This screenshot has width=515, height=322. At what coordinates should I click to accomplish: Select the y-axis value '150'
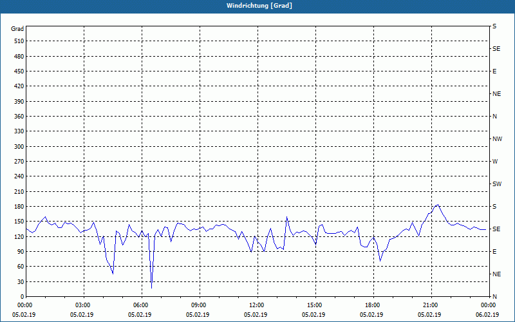pos(19,222)
